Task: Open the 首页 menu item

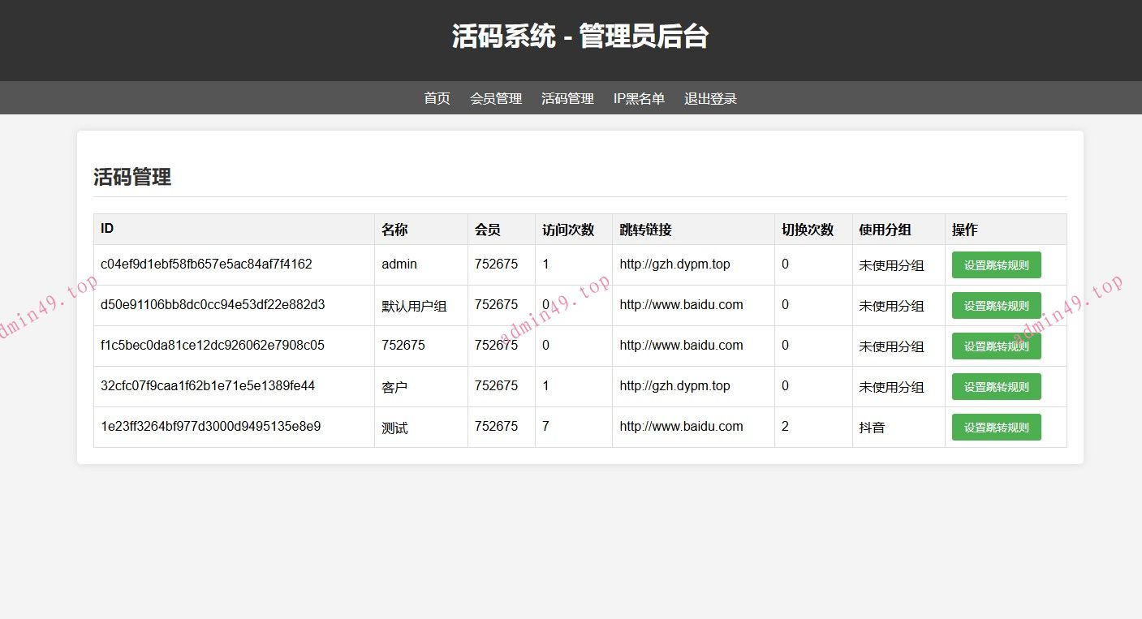Action: pos(436,97)
